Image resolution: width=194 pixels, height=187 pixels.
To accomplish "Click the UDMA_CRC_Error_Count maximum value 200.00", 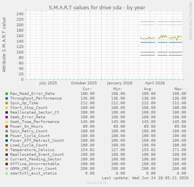I will (179, 169).
